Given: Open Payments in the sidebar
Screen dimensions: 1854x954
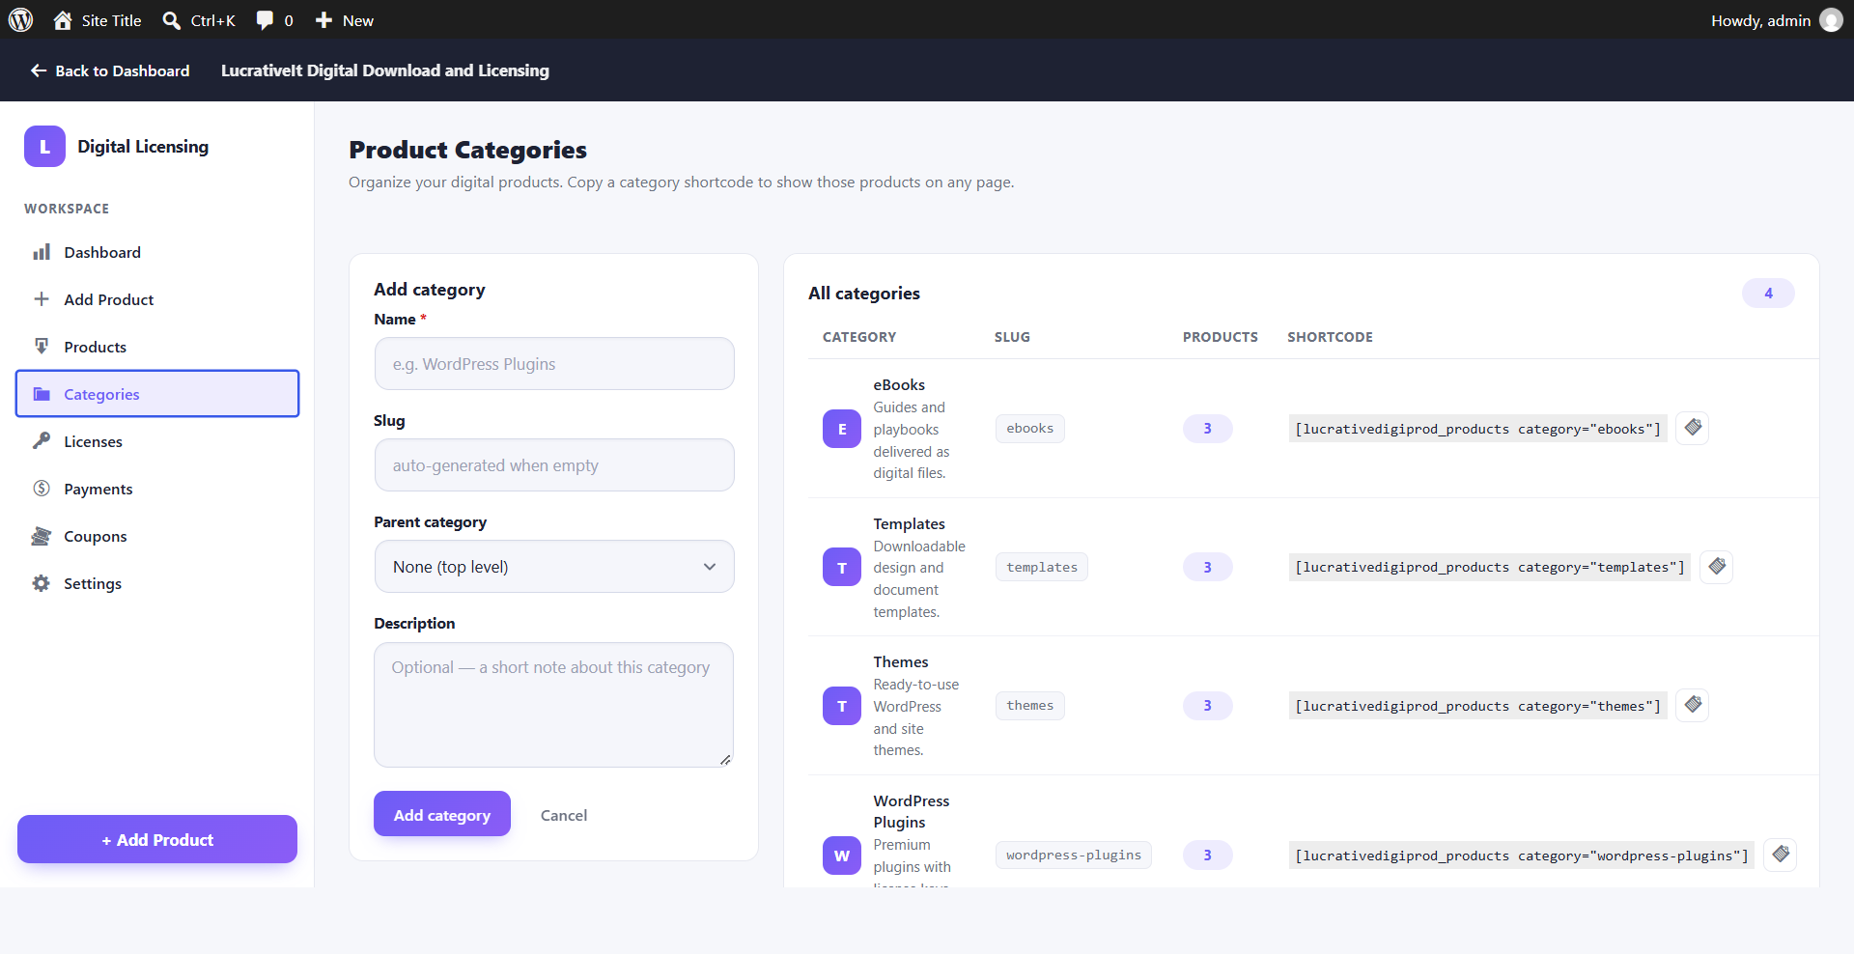Looking at the screenshot, I should tap(157, 489).
